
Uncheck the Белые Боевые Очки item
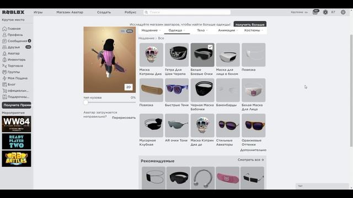[x=210, y=47]
